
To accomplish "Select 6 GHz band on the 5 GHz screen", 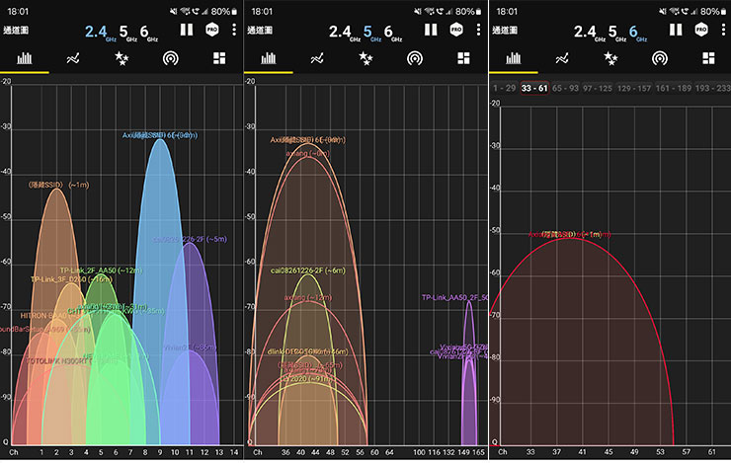I will 389,31.
